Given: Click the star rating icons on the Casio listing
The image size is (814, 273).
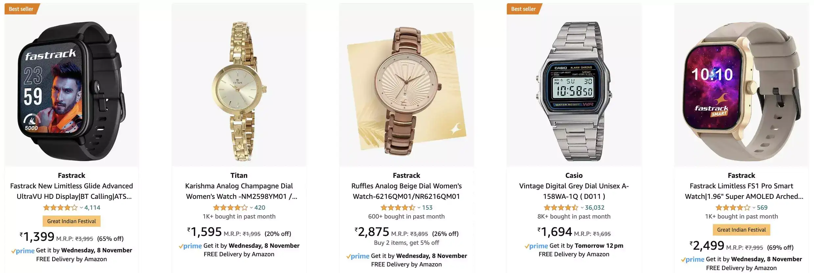Looking at the screenshot, I should [560, 207].
